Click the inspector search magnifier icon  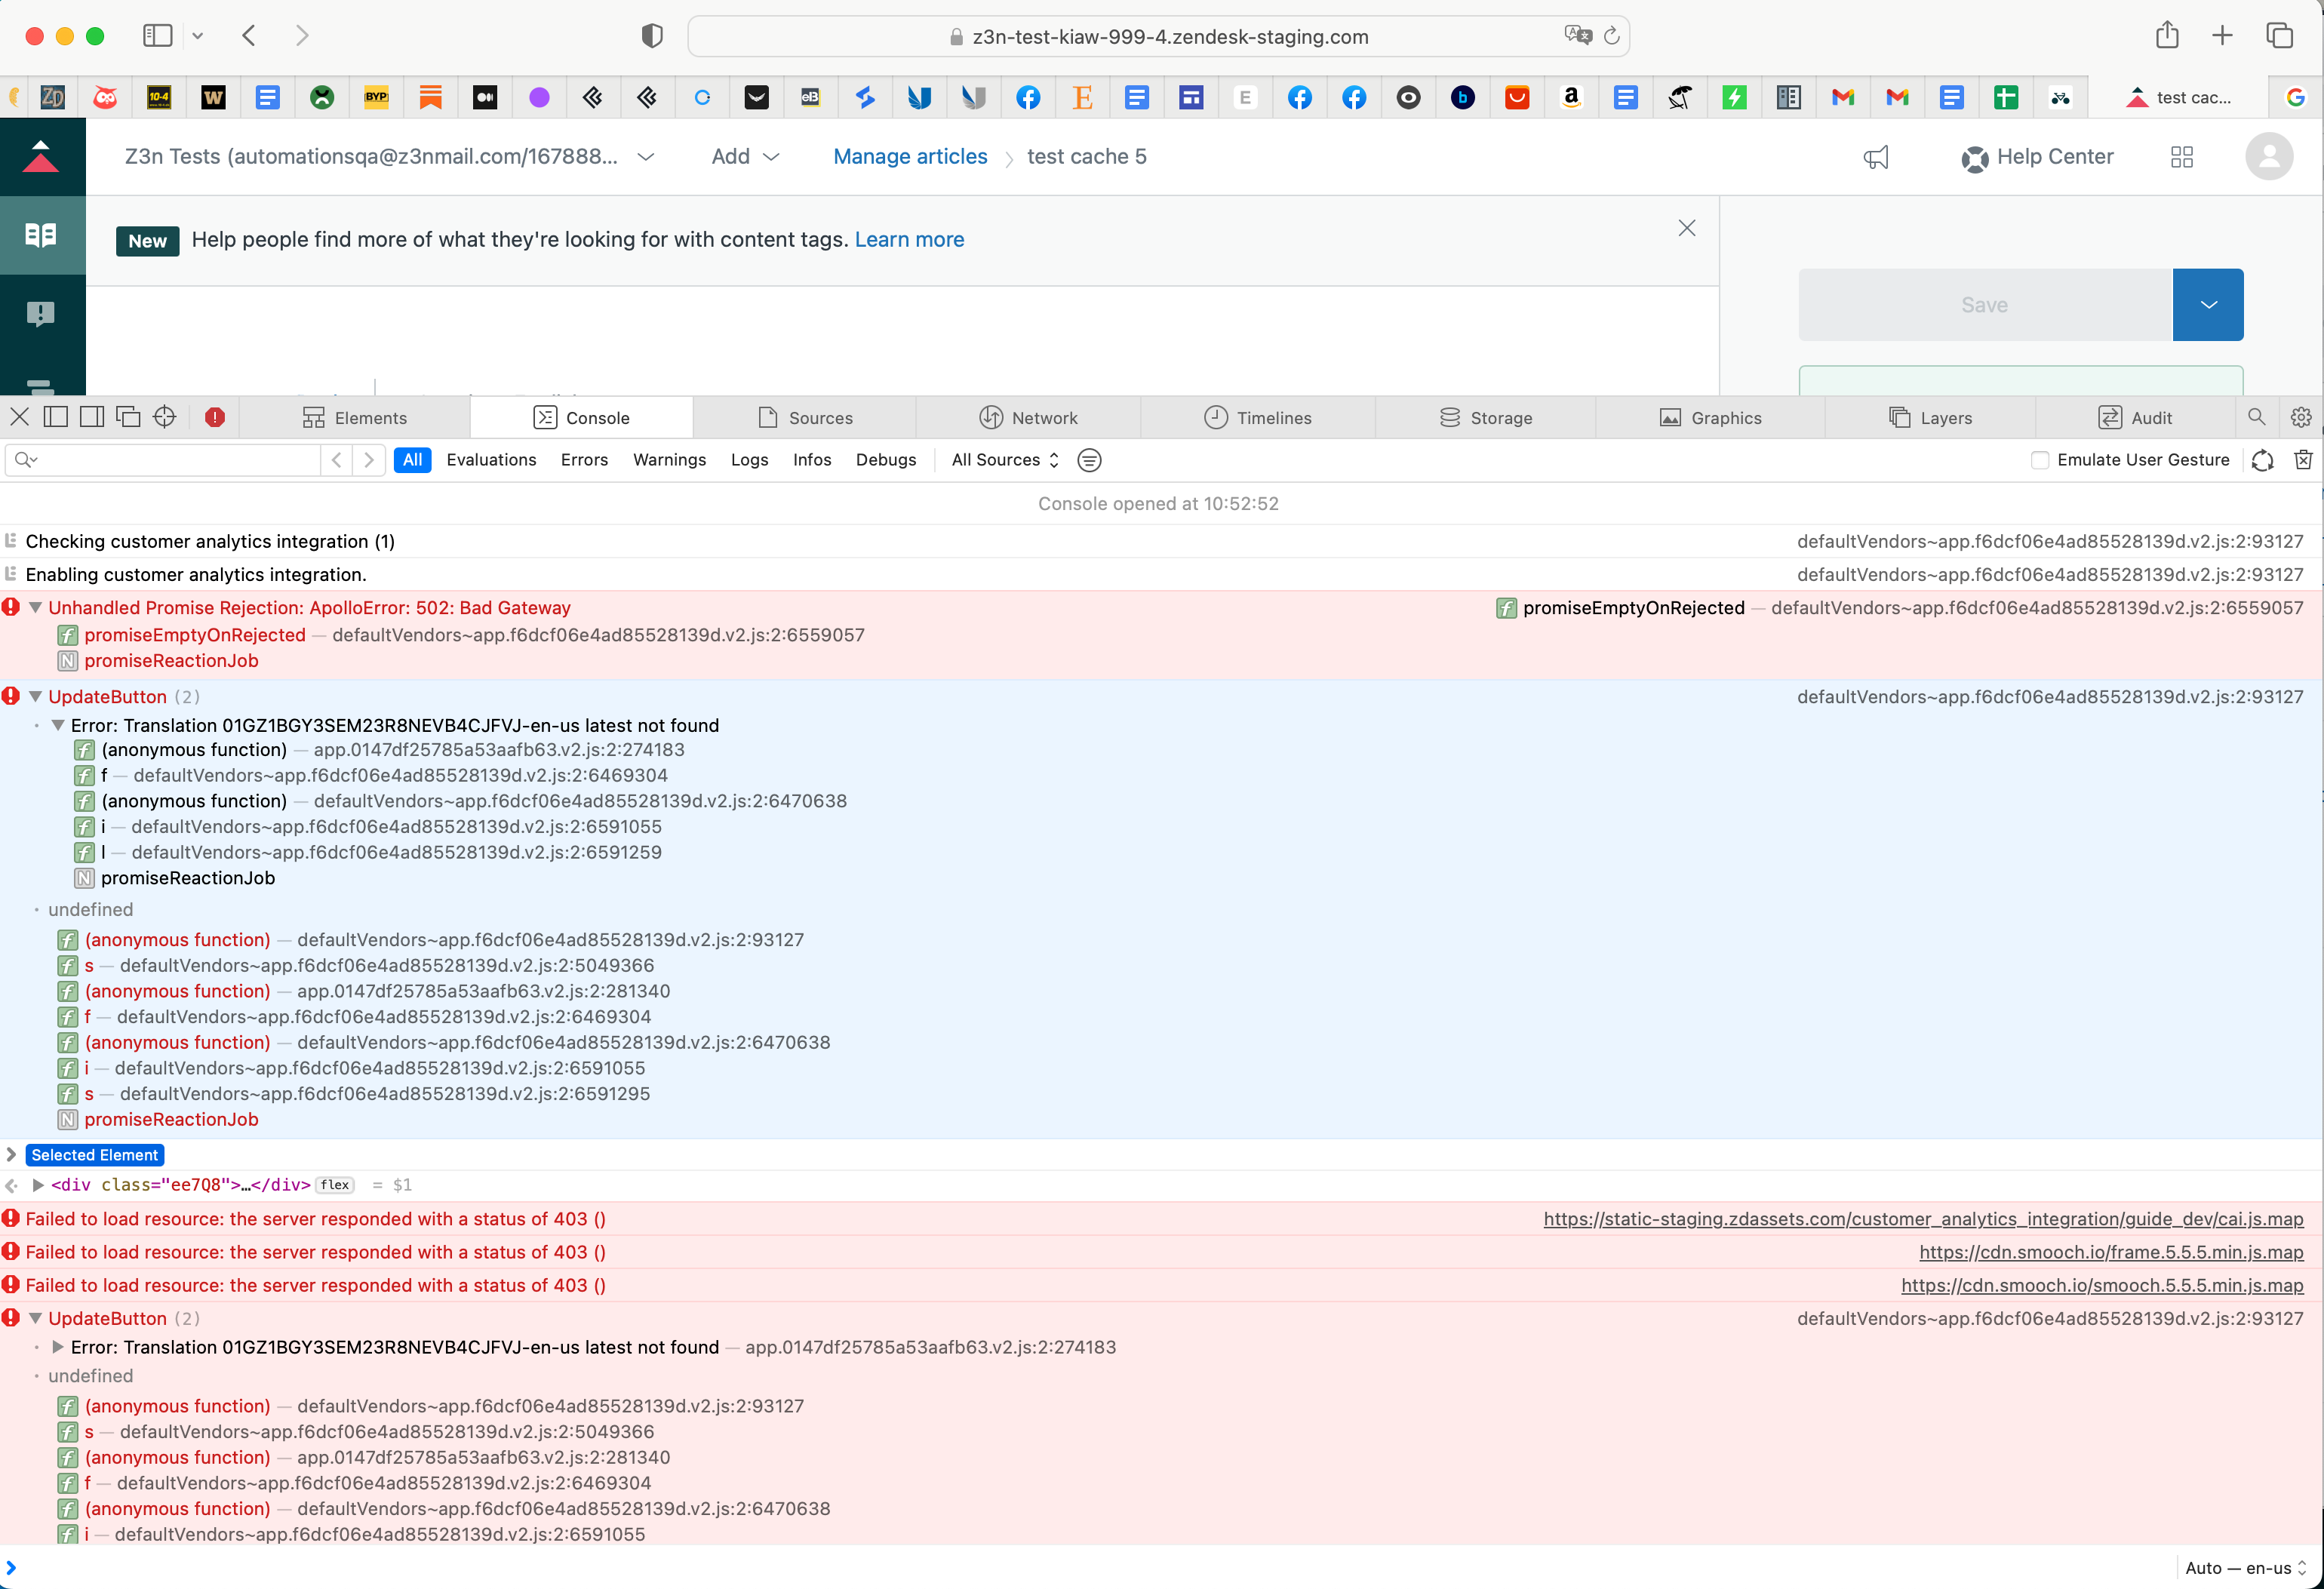(2256, 417)
